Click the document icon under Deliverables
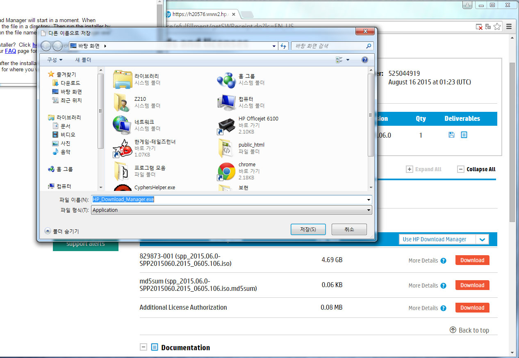 [x=464, y=135]
